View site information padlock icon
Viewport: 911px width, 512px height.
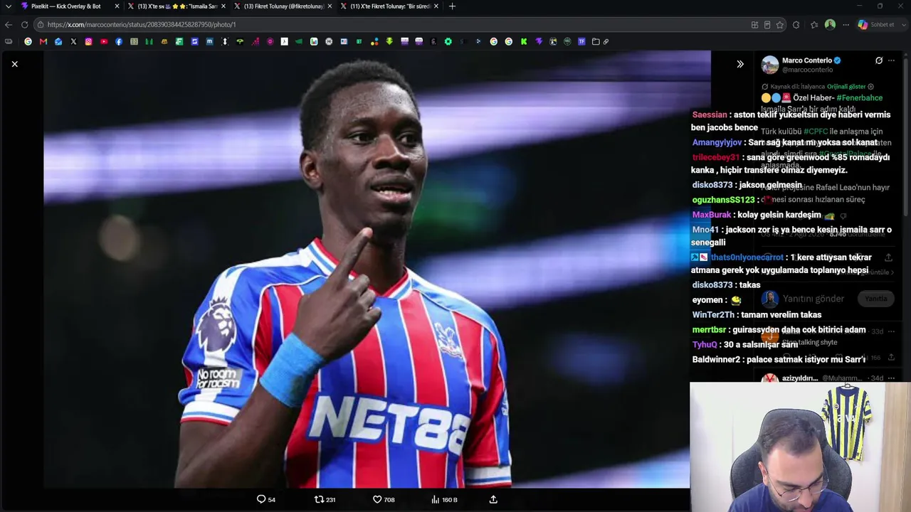pyautogui.click(x=41, y=24)
